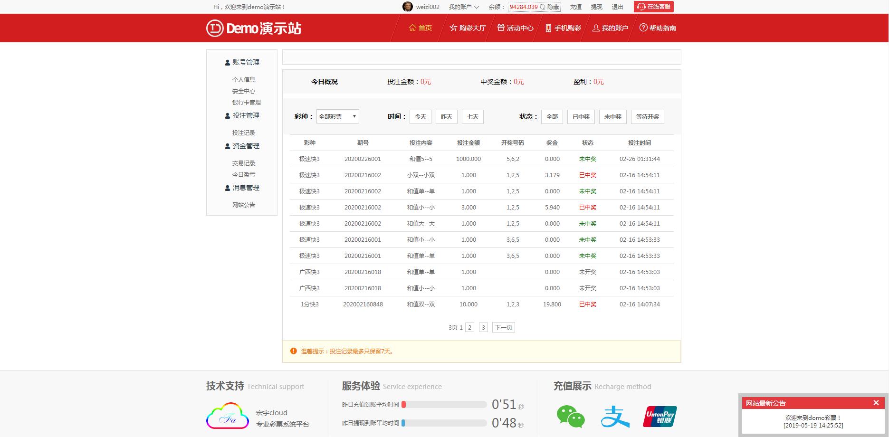This screenshot has height=437, width=889.
Task: Go to page 3 of records
Action: tap(483, 327)
